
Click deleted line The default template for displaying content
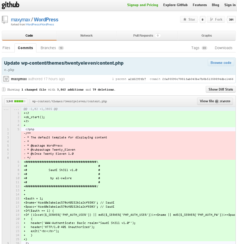[x=128, y=137]
